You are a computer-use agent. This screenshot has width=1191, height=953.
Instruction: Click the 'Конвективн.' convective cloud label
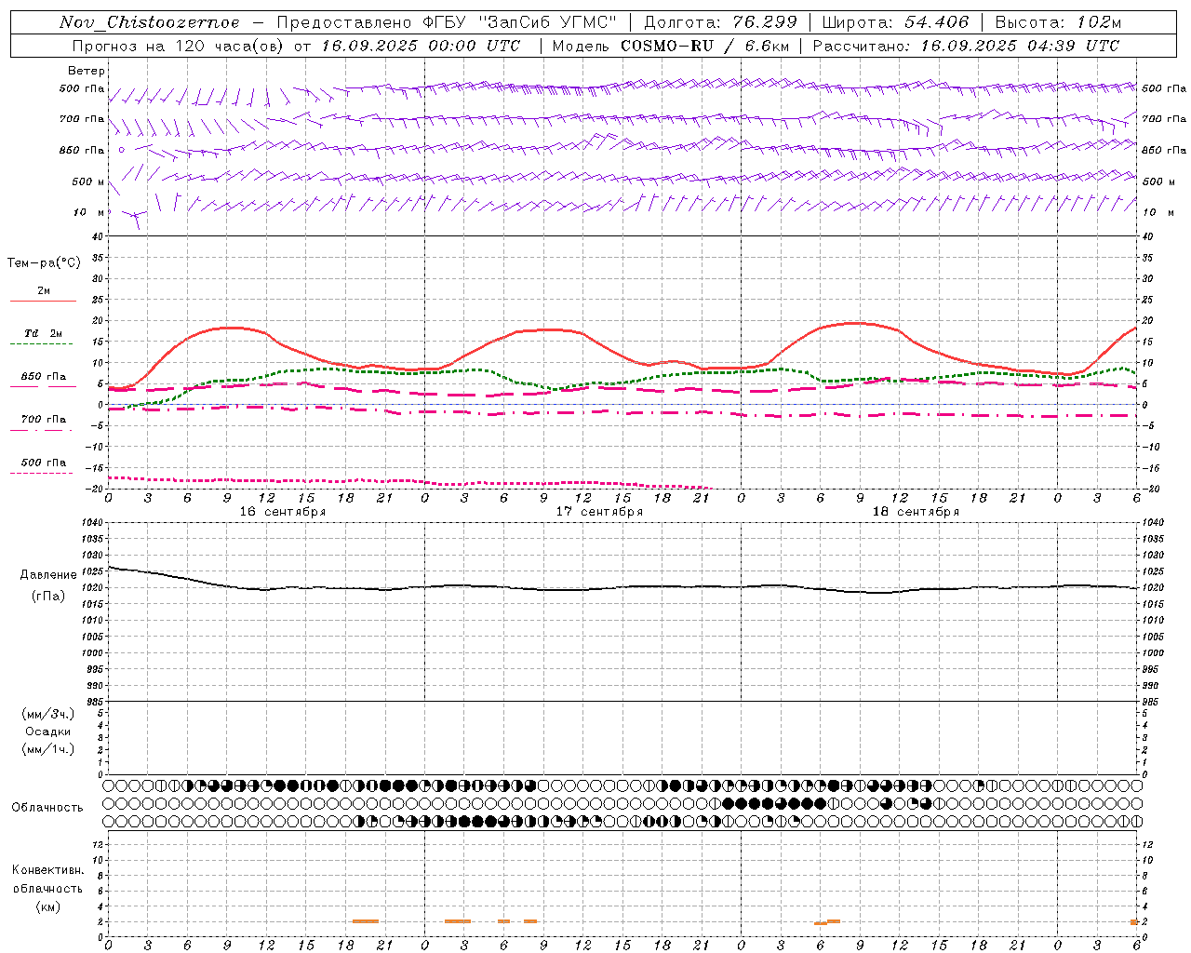coord(47,870)
